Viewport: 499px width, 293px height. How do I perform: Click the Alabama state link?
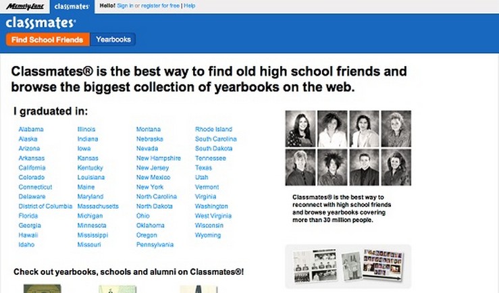pos(30,129)
